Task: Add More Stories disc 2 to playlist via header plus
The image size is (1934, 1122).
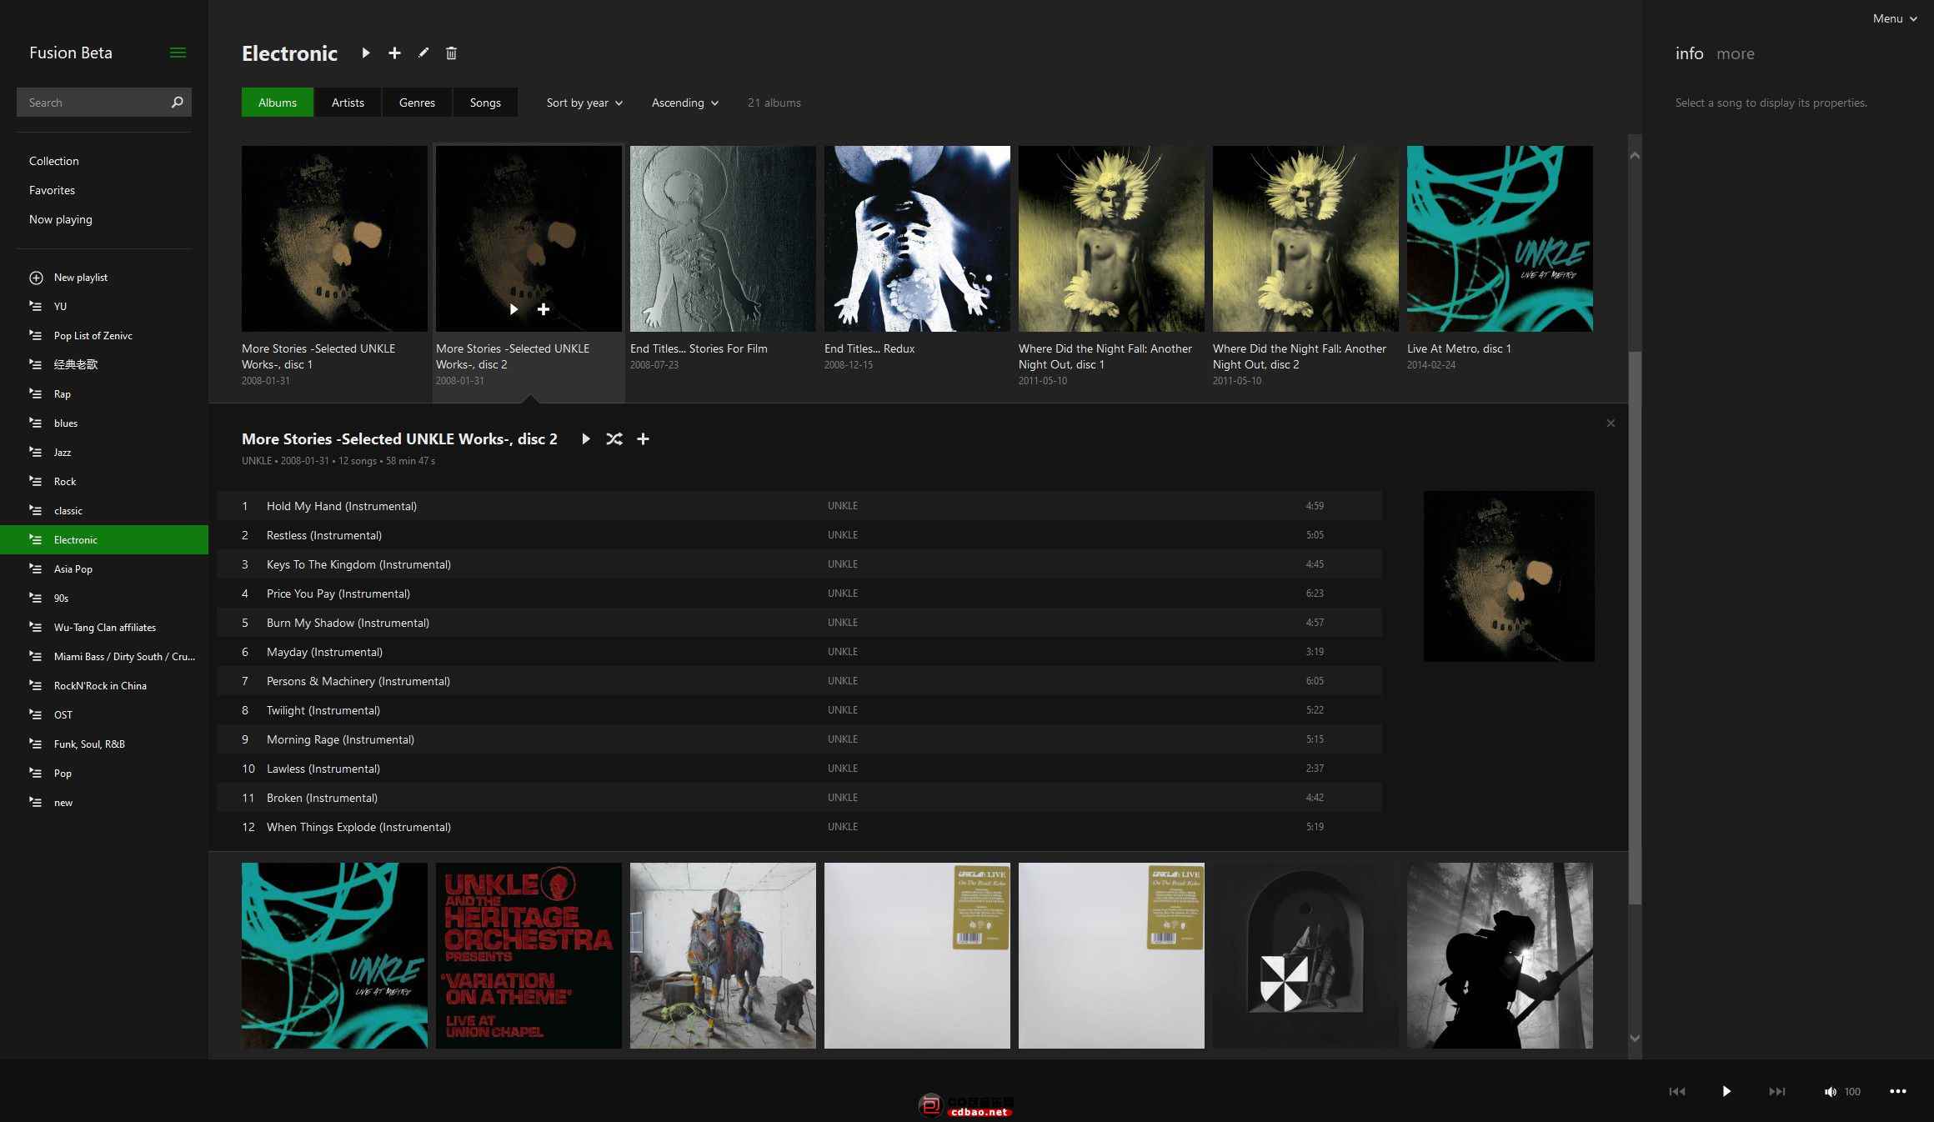Action: pyautogui.click(x=643, y=439)
